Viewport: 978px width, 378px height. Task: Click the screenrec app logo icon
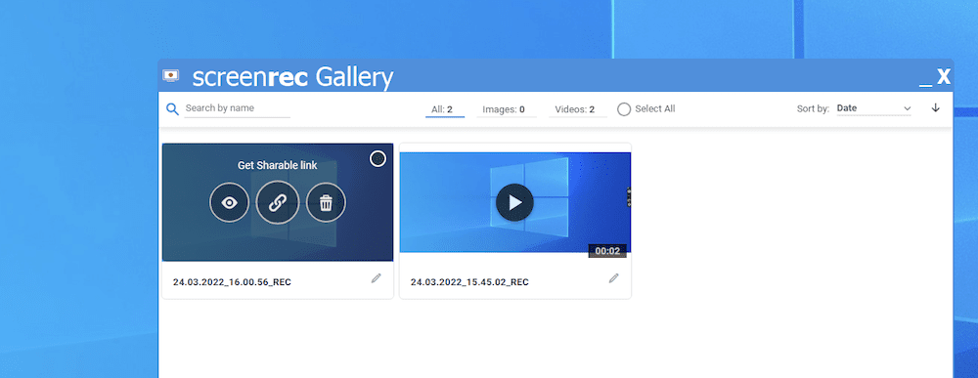point(170,75)
